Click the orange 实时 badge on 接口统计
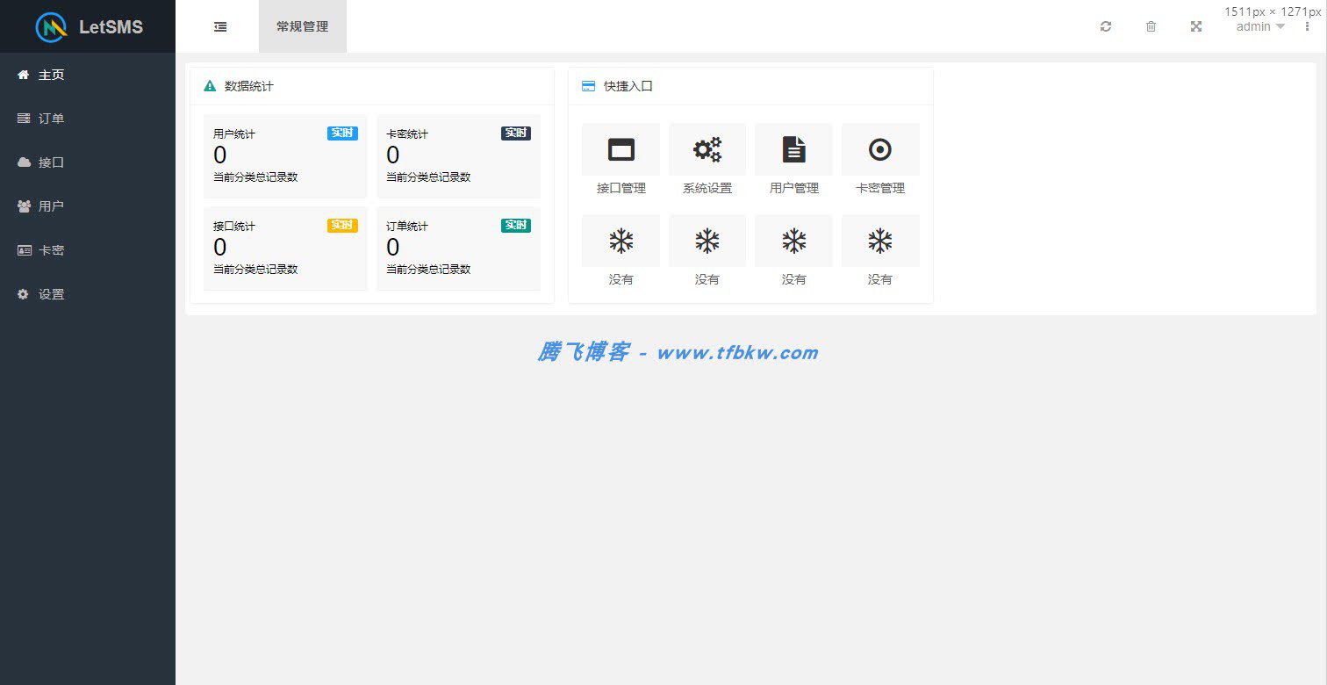 pyautogui.click(x=342, y=226)
